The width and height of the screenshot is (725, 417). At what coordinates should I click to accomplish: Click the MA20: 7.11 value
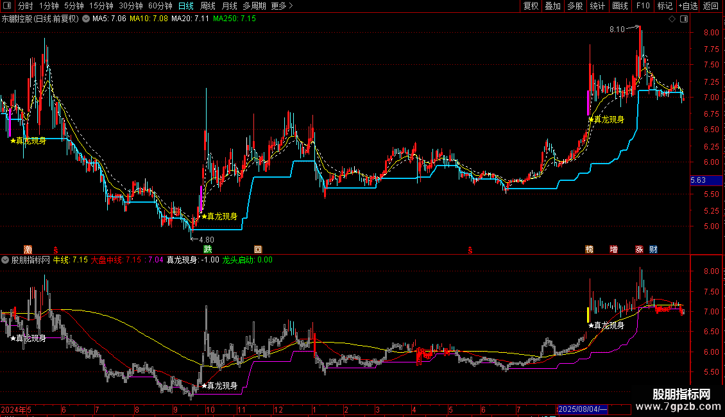click(x=190, y=19)
